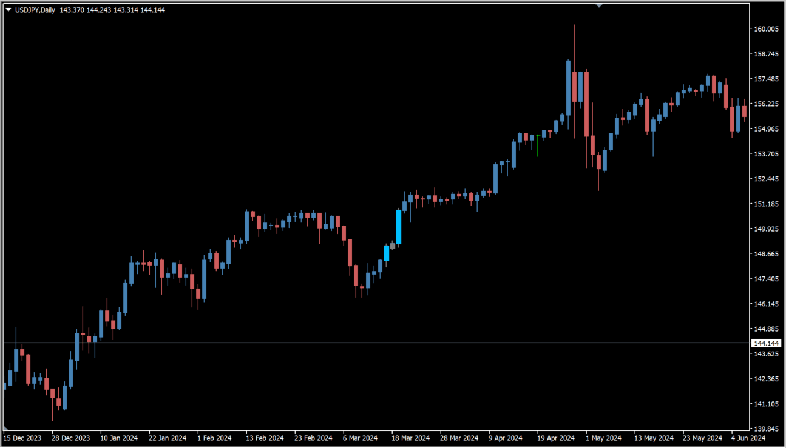Viewport: 786px width, 448px height.
Task: Click the 156.225 price axis label
Action: coord(766,104)
